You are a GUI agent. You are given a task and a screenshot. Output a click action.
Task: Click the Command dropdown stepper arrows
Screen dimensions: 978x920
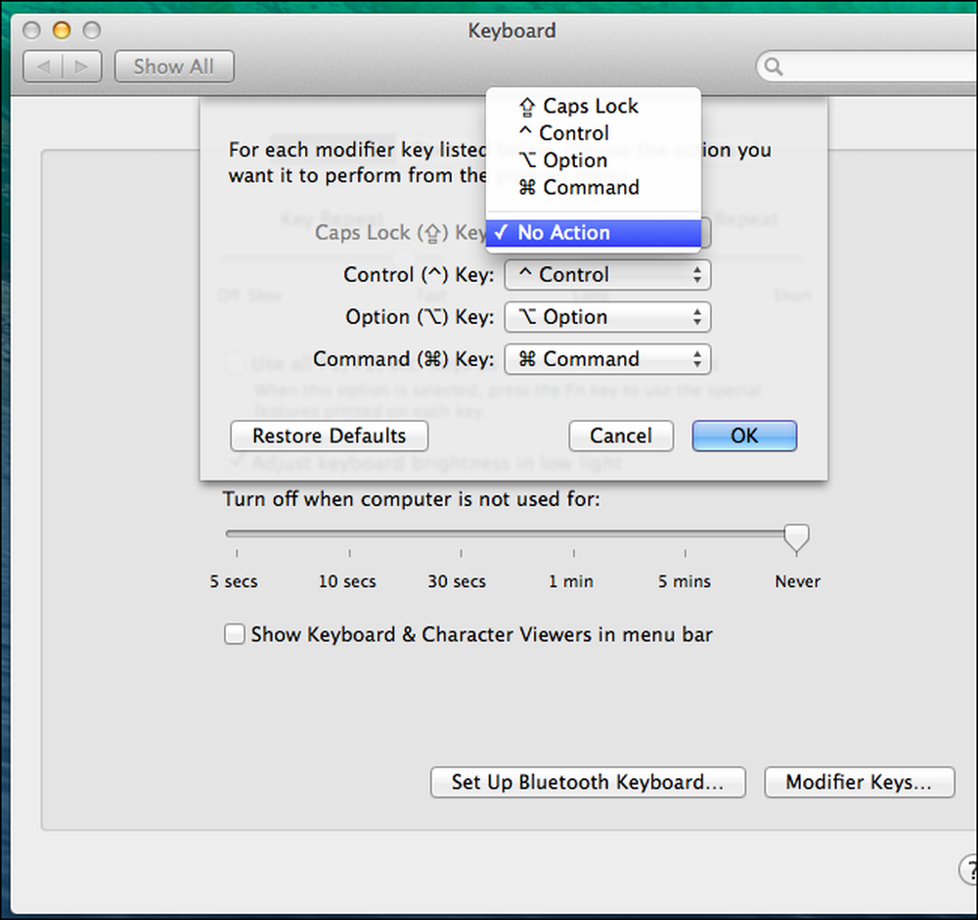696,359
